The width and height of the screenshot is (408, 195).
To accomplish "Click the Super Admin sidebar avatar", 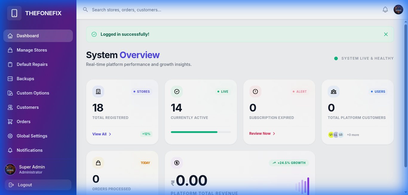I will coord(10,169).
